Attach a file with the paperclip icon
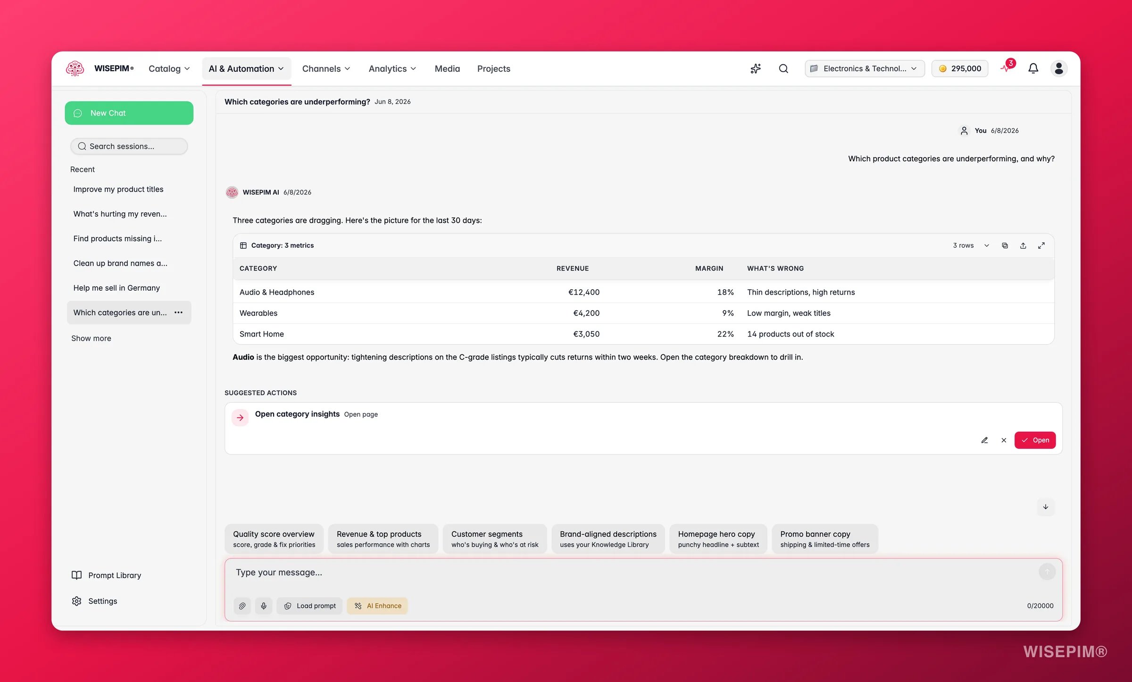 pos(242,606)
